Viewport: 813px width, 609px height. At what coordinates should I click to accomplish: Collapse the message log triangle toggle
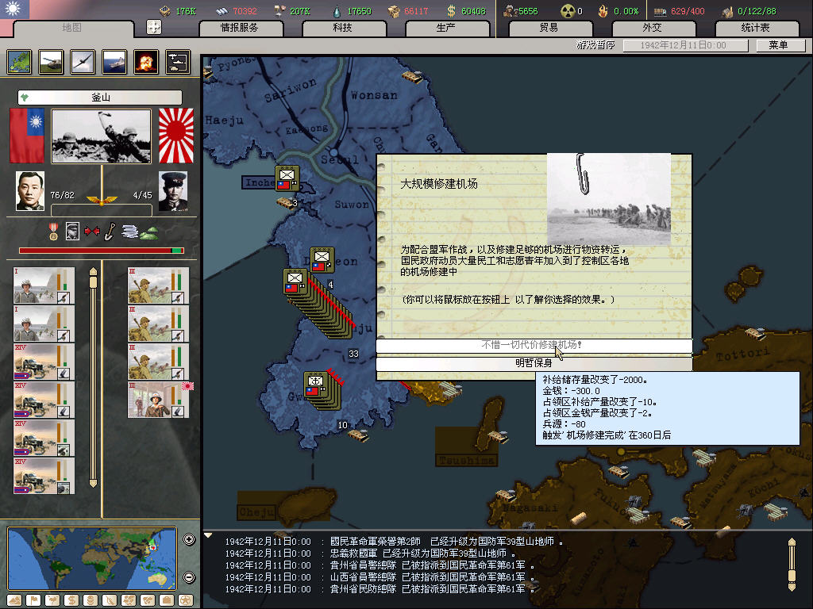(x=208, y=535)
